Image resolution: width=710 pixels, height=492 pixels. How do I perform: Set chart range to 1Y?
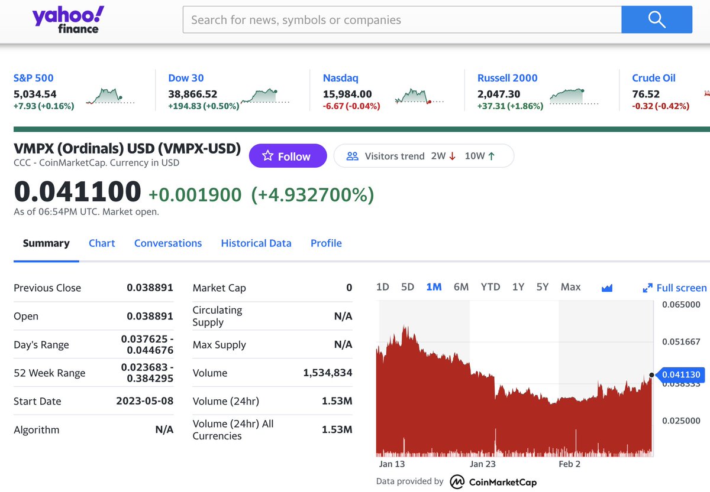pos(518,287)
